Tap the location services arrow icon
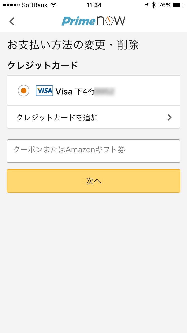Screen dimensions: 187x333 [147, 5]
